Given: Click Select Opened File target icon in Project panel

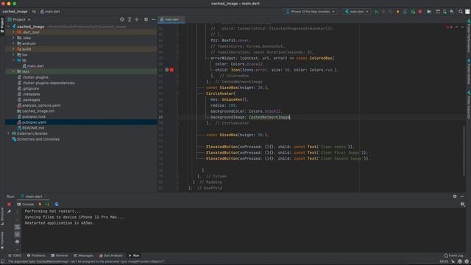Looking at the screenshot, I should click(x=122, y=20).
